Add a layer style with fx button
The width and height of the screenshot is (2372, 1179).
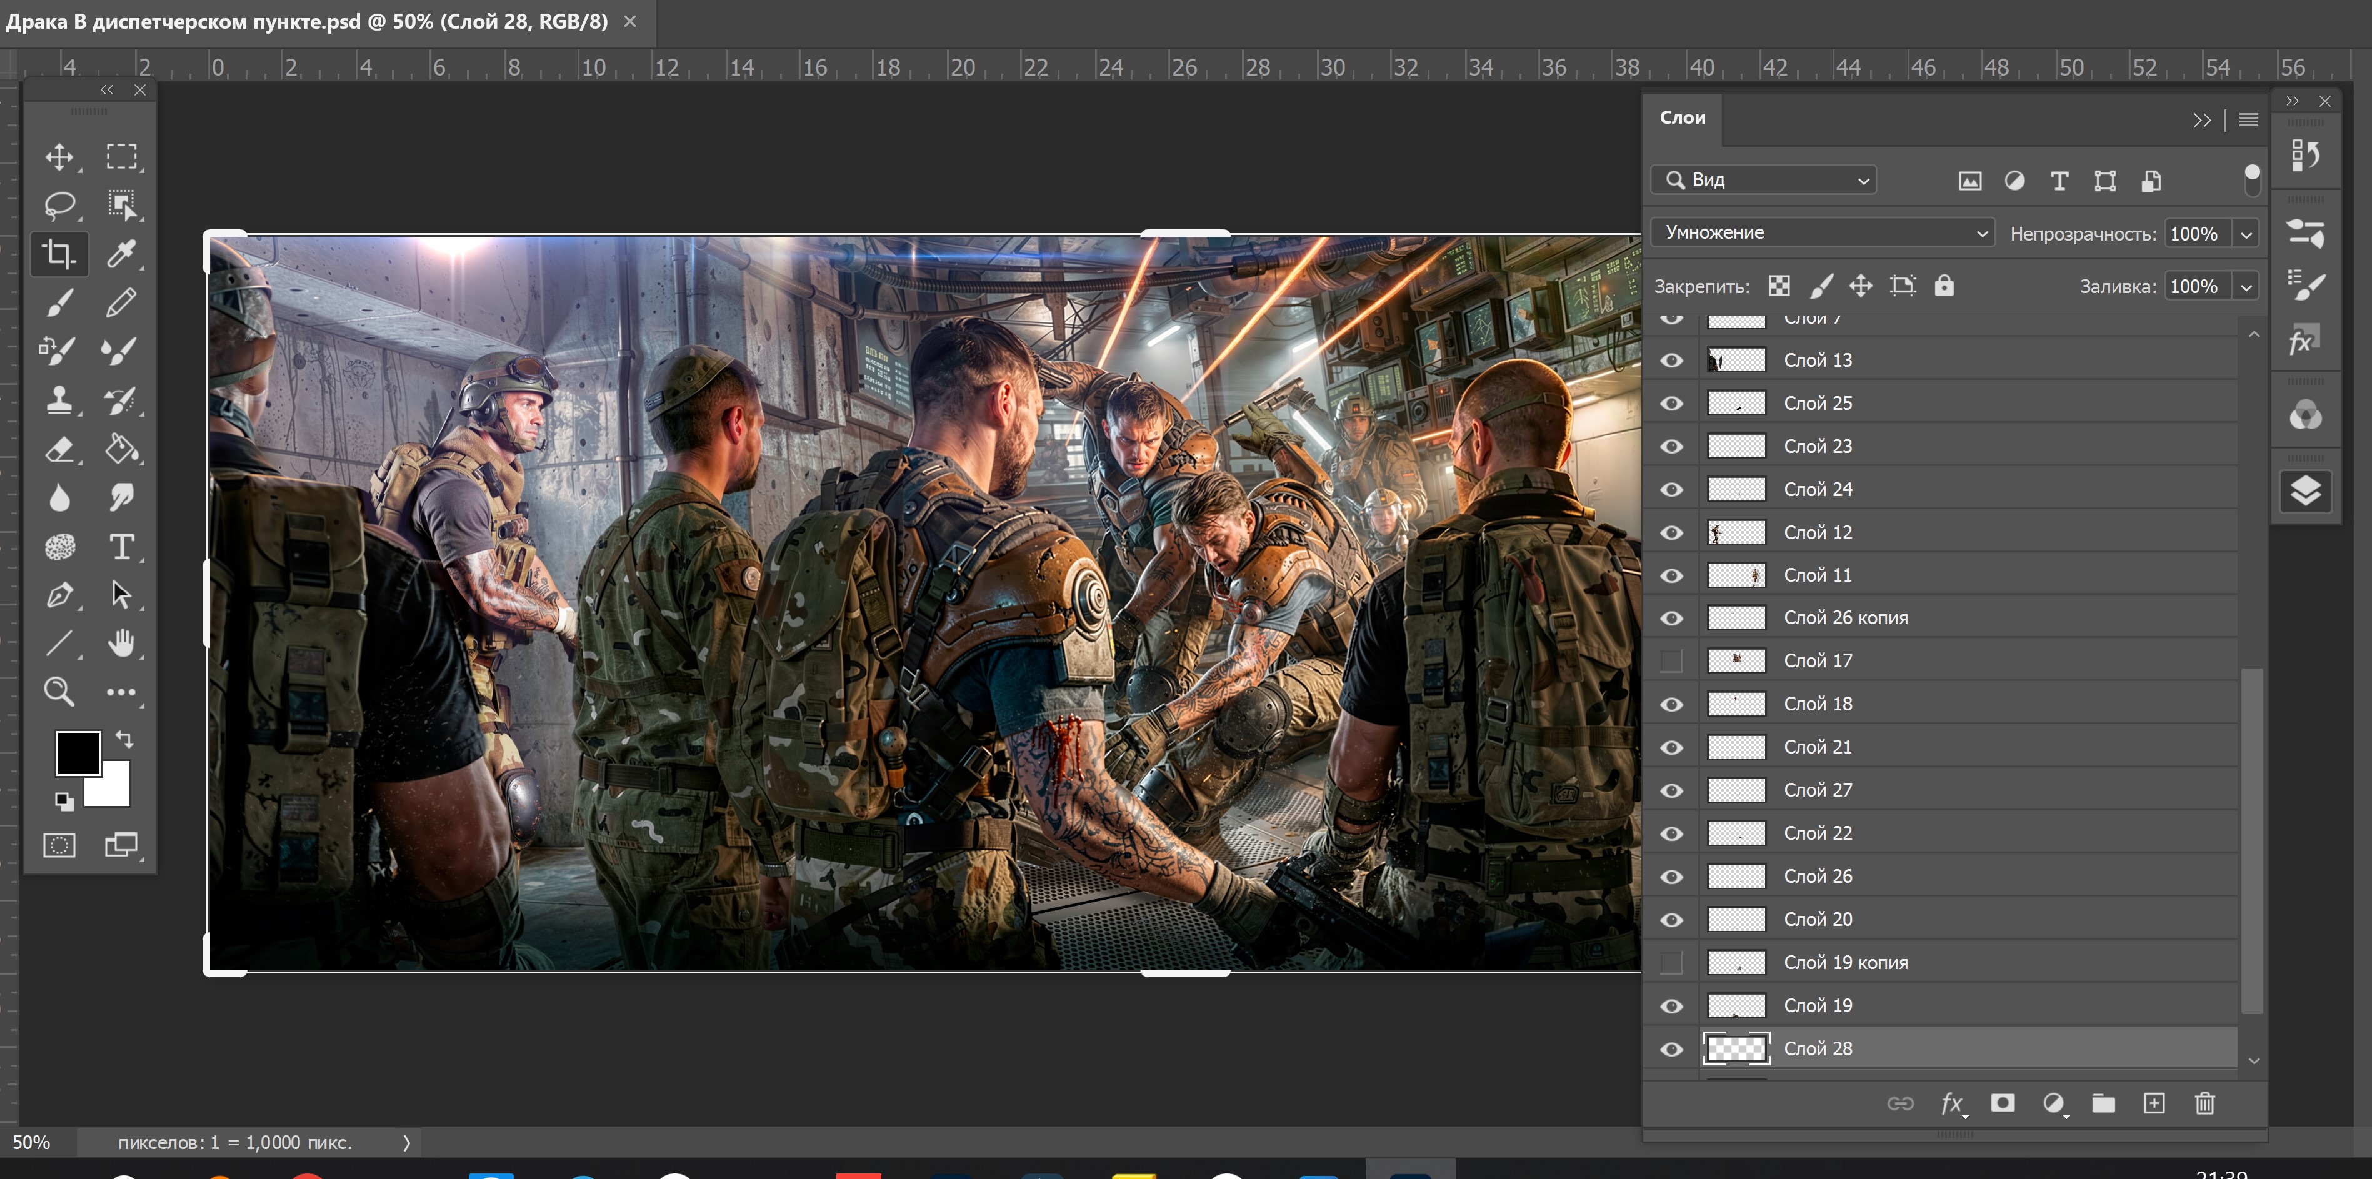(x=1952, y=1103)
